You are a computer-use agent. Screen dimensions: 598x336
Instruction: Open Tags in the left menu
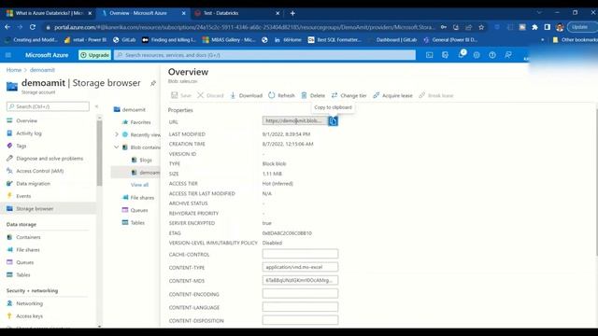(x=21, y=146)
